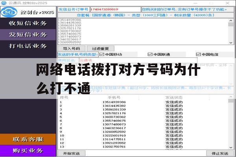Open 打电话业务 section
236x157 pixels.
28,46
